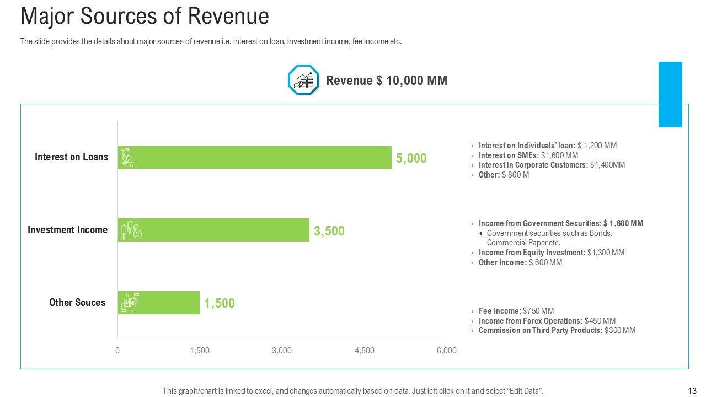Click the Revenue $ 10,000 MM heading
706x397 pixels.
pyautogui.click(x=387, y=81)
